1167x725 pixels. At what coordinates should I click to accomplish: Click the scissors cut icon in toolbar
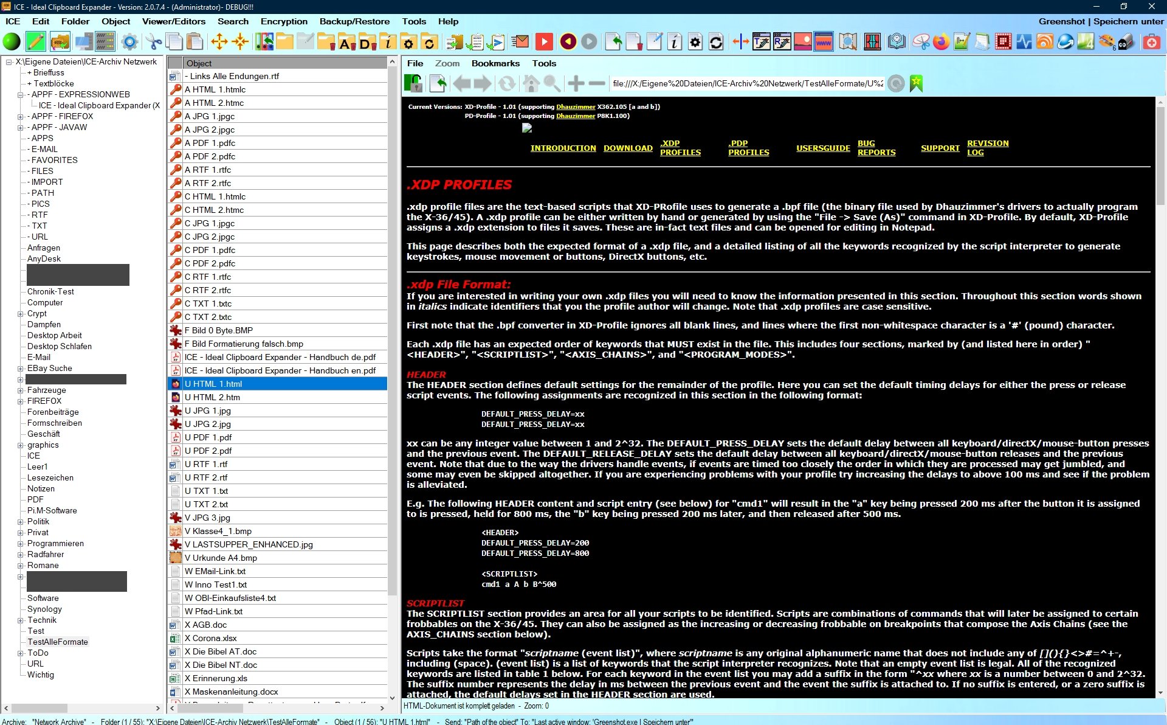point(154,42)
